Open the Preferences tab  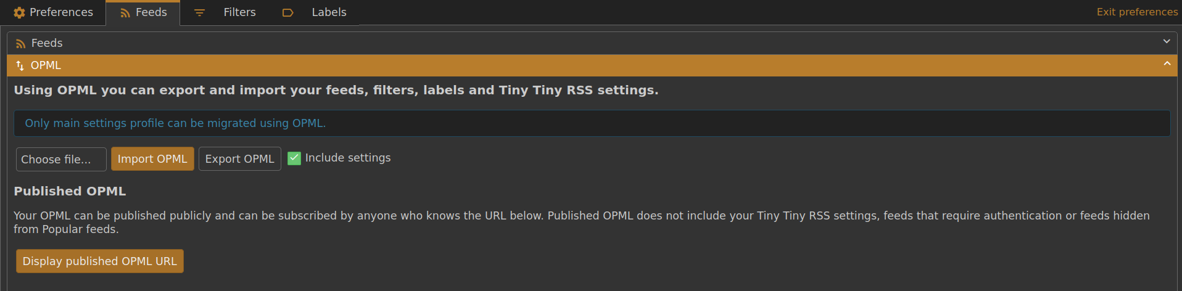(x=61, y=12)
